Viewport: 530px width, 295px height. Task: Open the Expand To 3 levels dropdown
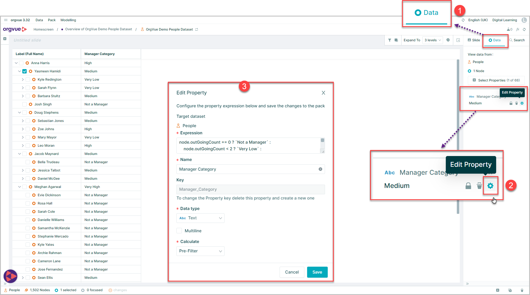tap(433, 40)
